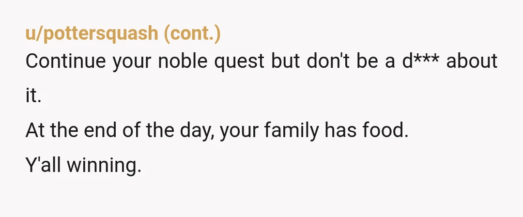Click the word "At" starting the third line
Viewport: 523px width, 217px height.
click(35, 130)
